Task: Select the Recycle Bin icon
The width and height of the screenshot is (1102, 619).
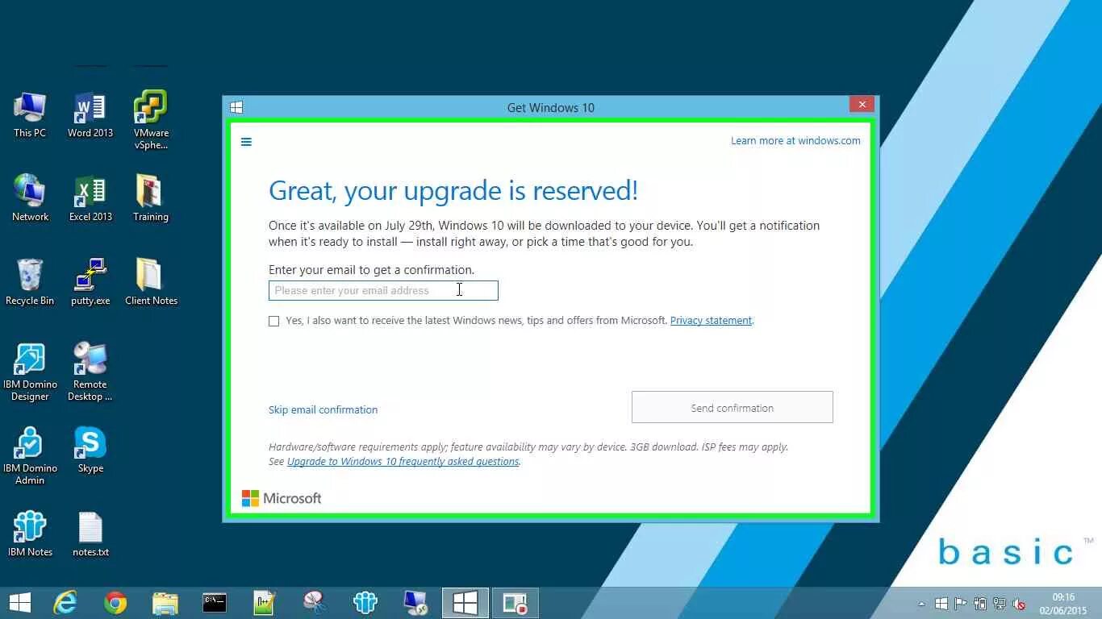Action: 30,282
